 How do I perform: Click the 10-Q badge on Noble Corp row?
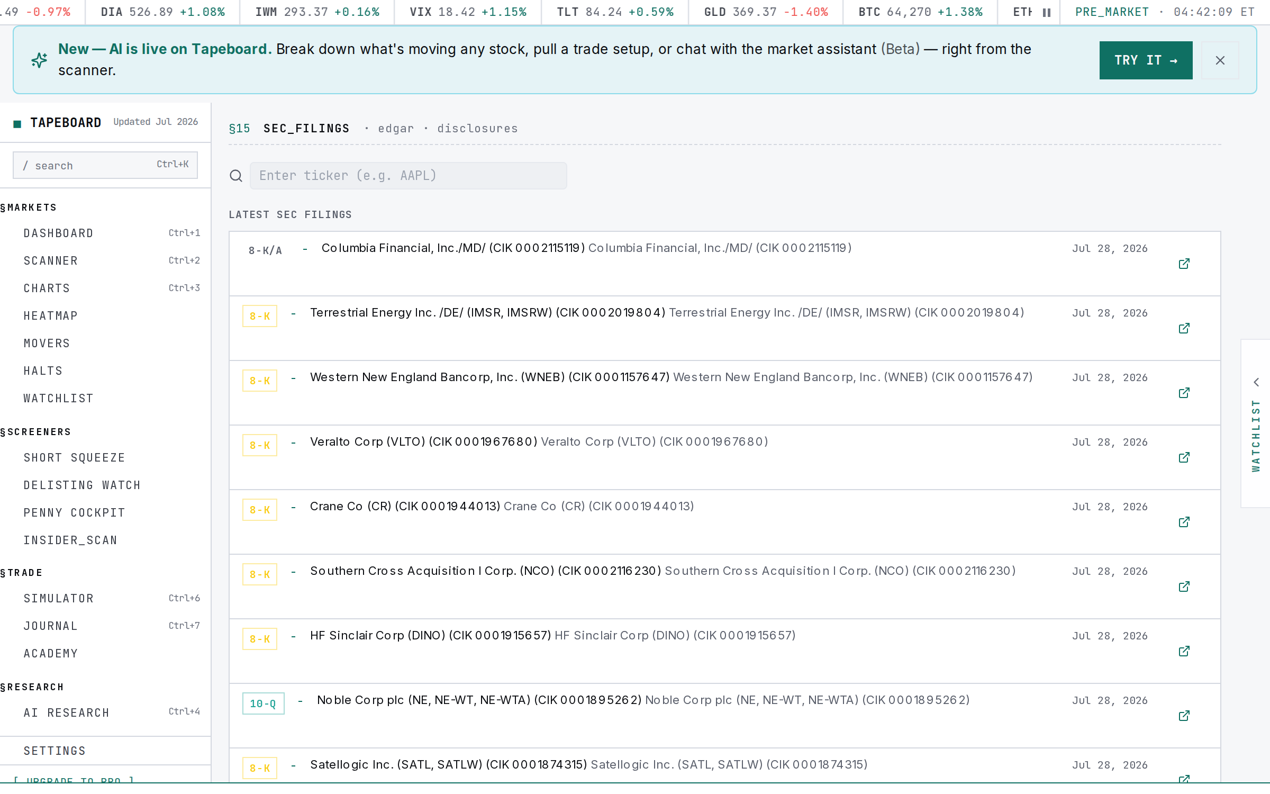pyautogui.click(x=264, y=704)
